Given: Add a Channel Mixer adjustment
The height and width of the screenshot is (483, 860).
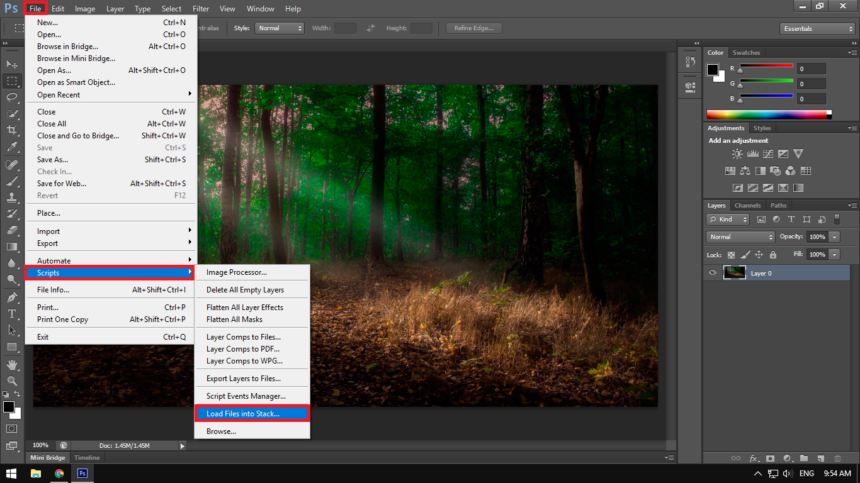Looking at the screenshot, I should coord(791,170).
